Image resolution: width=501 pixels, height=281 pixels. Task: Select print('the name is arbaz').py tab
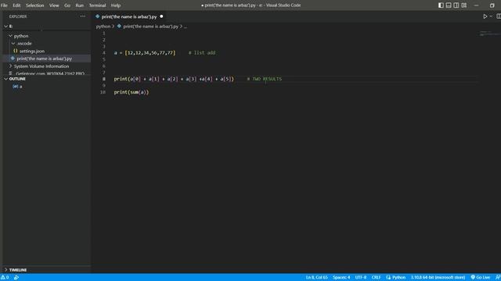coord(129,16)
